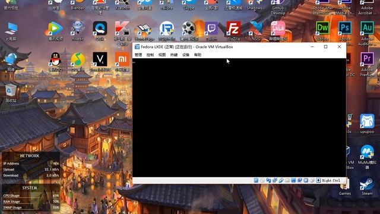Viewport: 380px width, 214px height.
Task: Click the recording indicator in VM status bar
Action: (300, 180)
